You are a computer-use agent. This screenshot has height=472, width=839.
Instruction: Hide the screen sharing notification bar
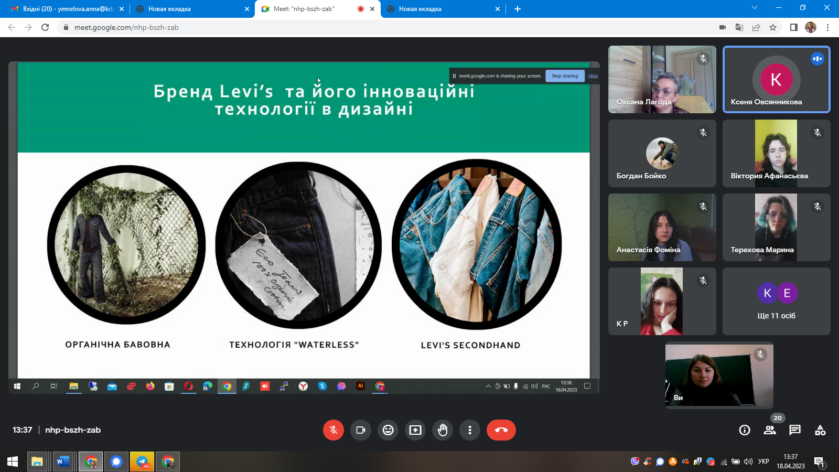click(x=593, y=76)
